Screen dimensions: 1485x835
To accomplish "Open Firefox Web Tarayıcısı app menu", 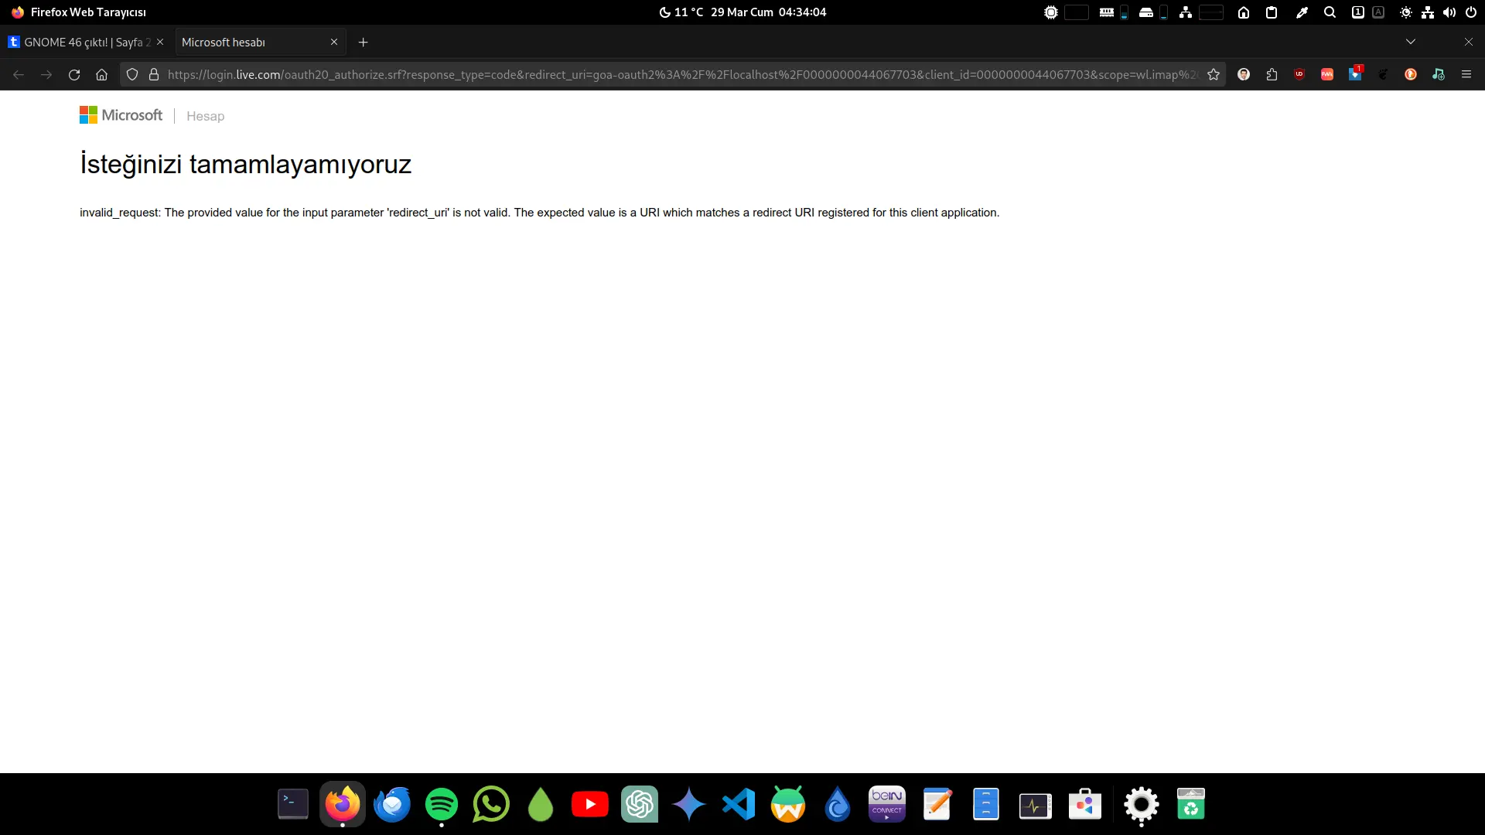I will pos(79,12).
